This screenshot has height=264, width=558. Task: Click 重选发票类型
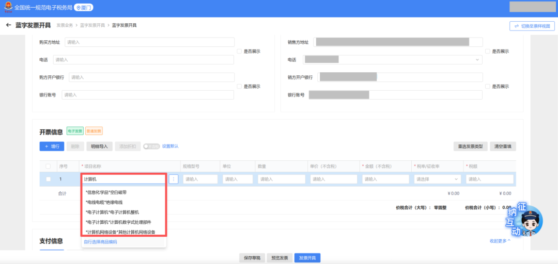(x=471, y=146)
